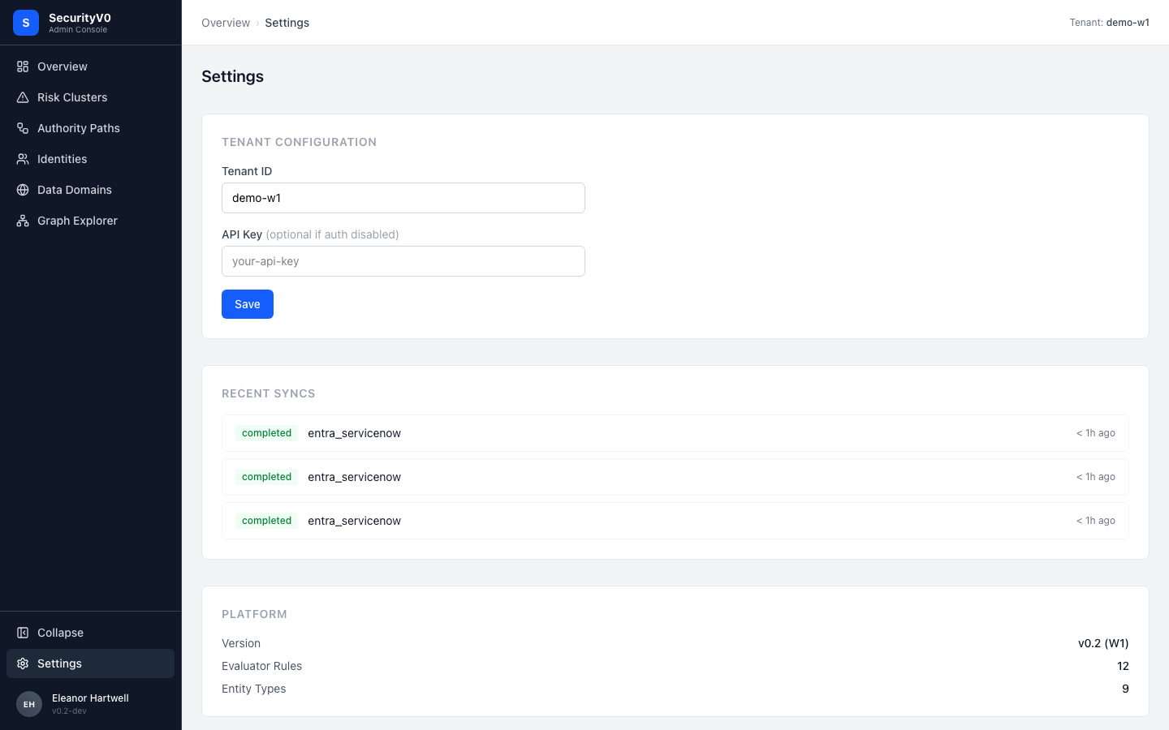Viewport: 1169px width, 730px height.
Task: Click the Tenant ID field label
Action: click(x=247, y=171)
